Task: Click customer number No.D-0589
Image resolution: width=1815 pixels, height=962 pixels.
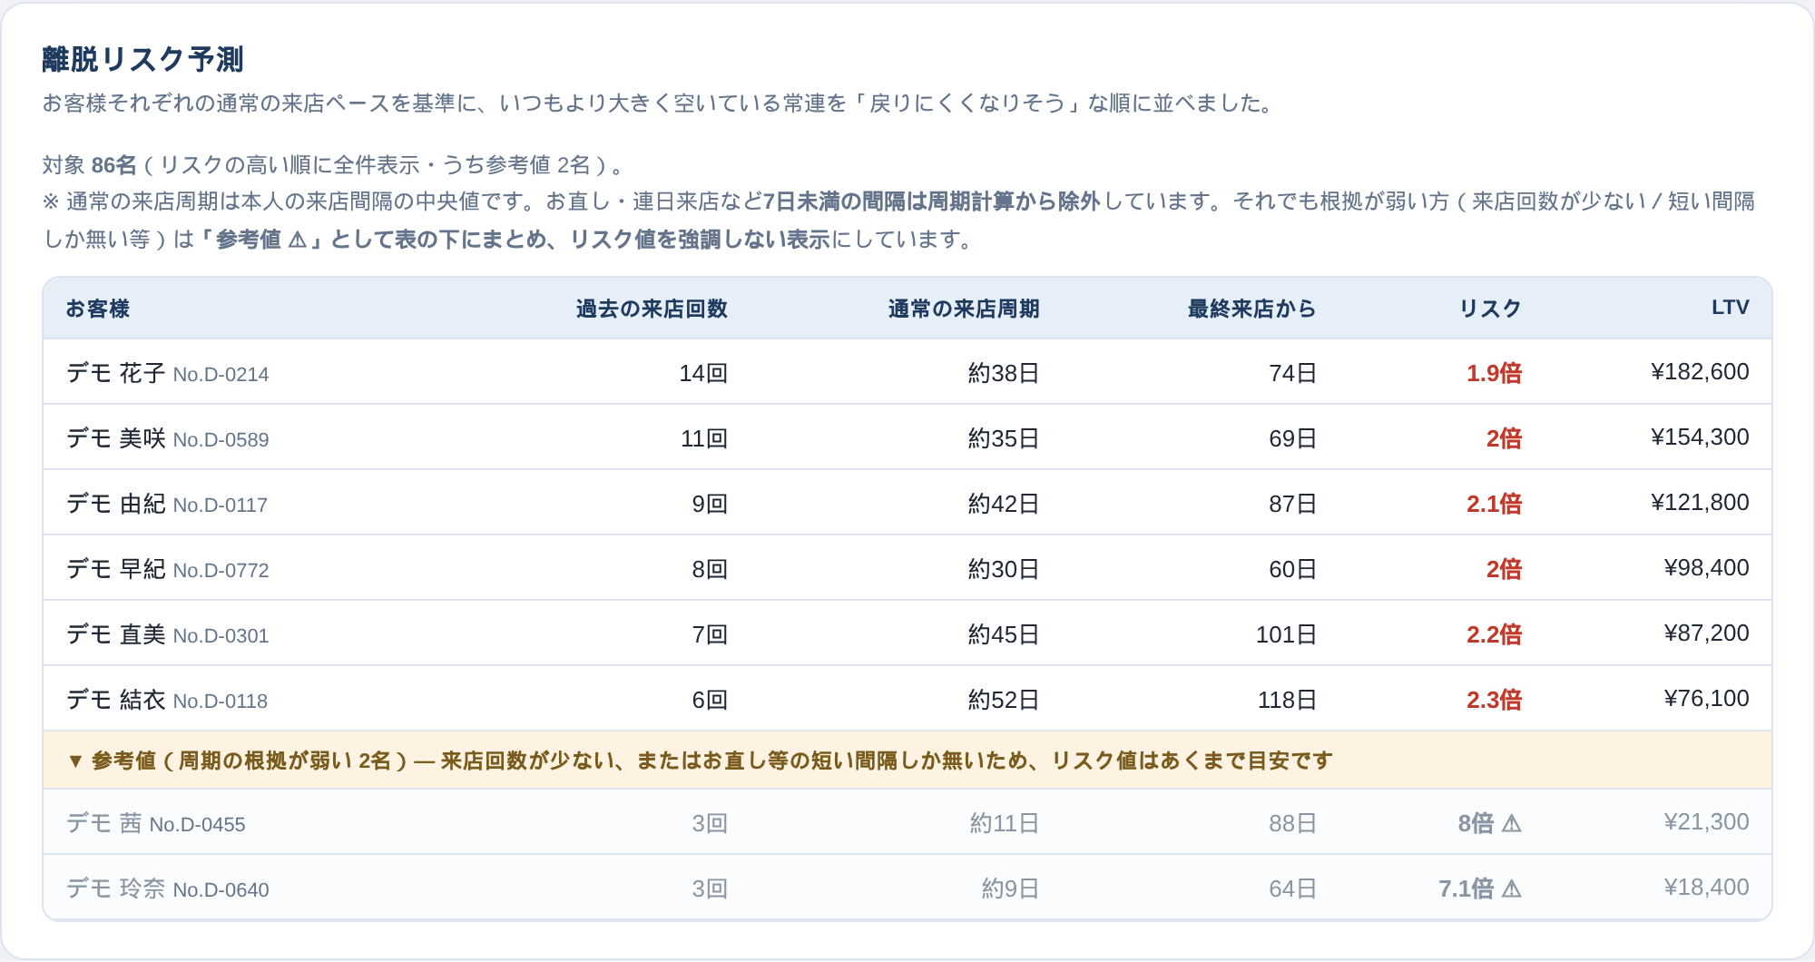Action: (221, 440)
